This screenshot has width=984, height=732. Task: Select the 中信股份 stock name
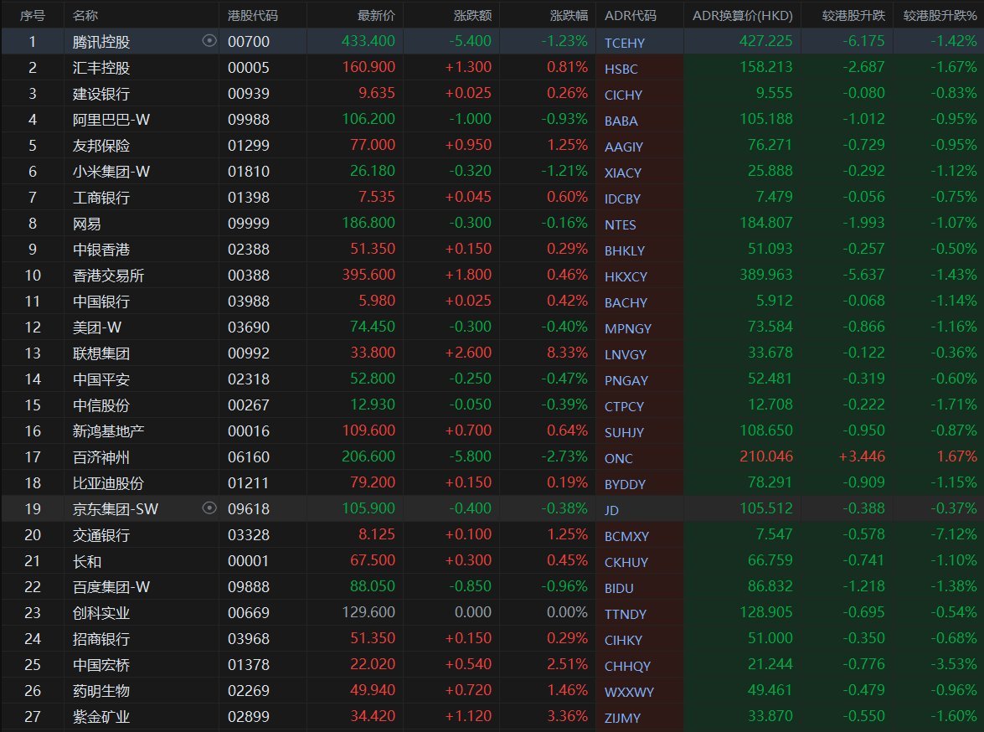[x=101, y=405]
